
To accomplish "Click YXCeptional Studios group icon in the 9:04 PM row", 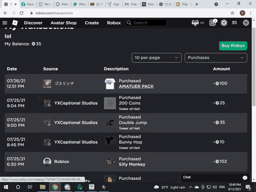I will [47, 103].
